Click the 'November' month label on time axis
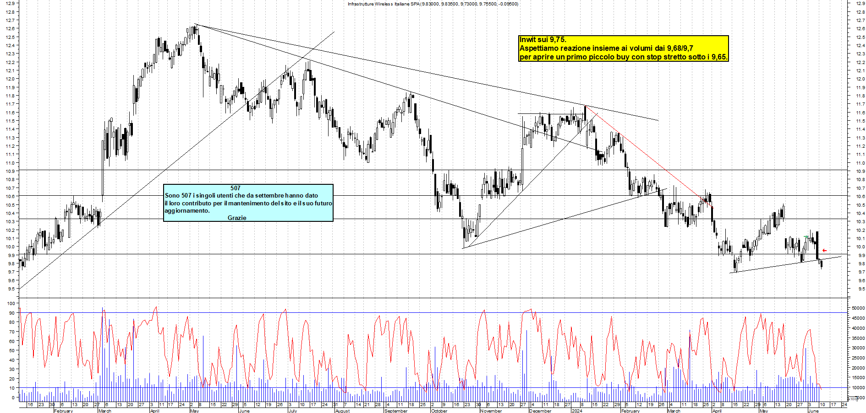Viewport: 866px width, 413px height. tap(491, 411)
